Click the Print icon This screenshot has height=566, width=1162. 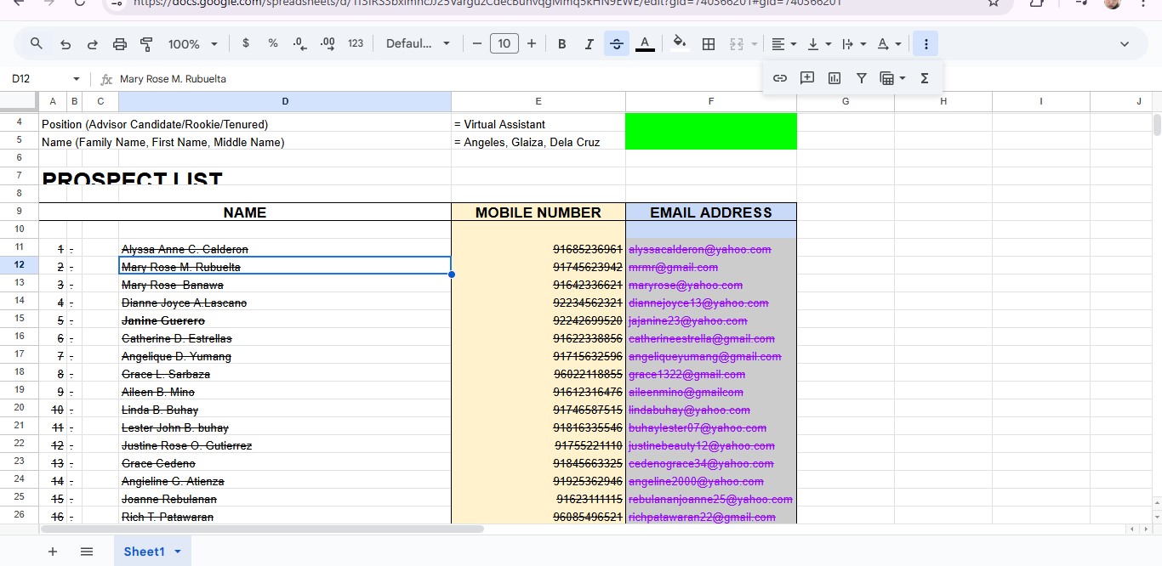tap(120, 44)
